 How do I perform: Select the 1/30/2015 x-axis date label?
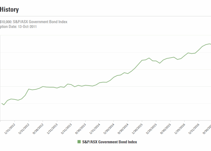(138, 128)
